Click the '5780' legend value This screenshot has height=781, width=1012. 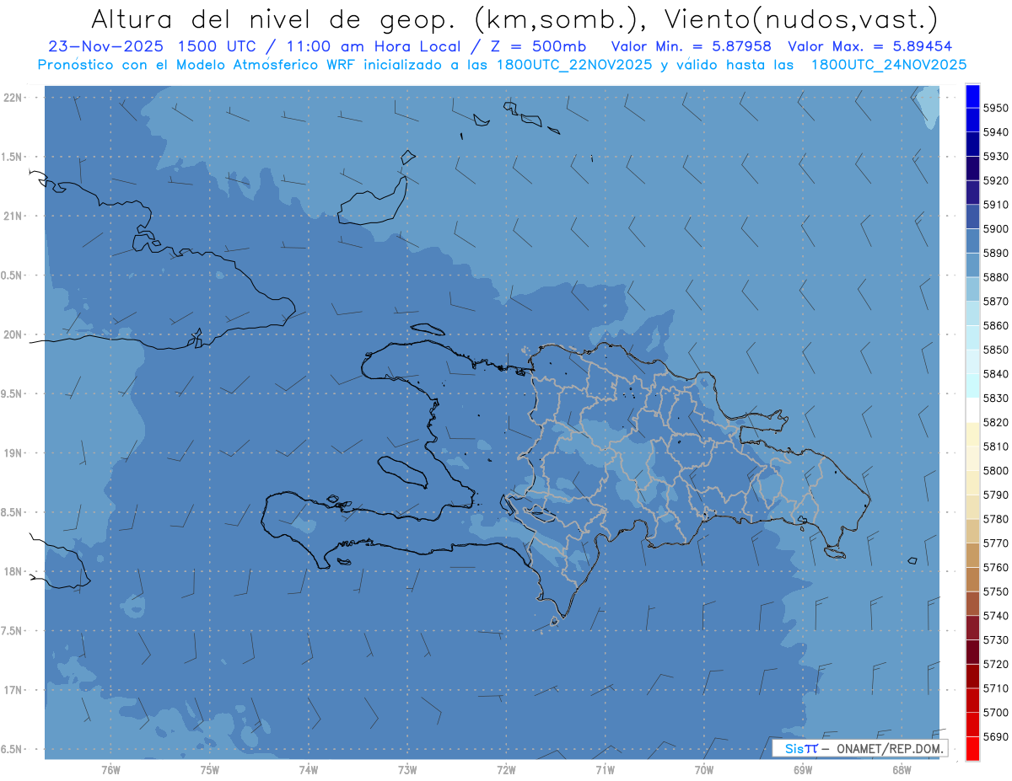[996, 519]
